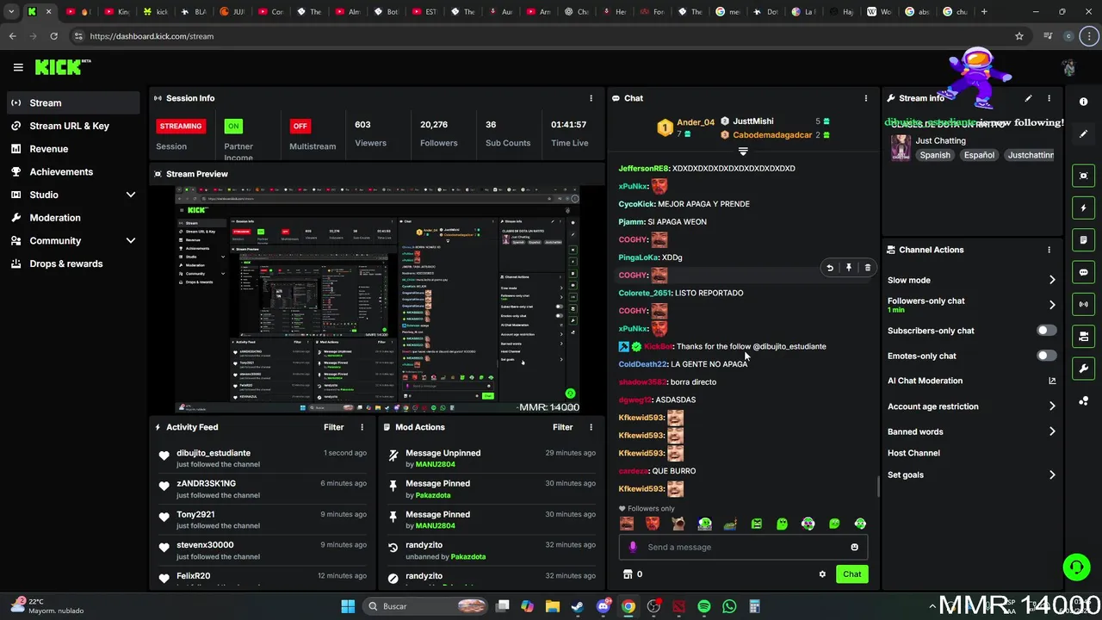Open WhatsApp from the Windows taskbar

[729, 606]
